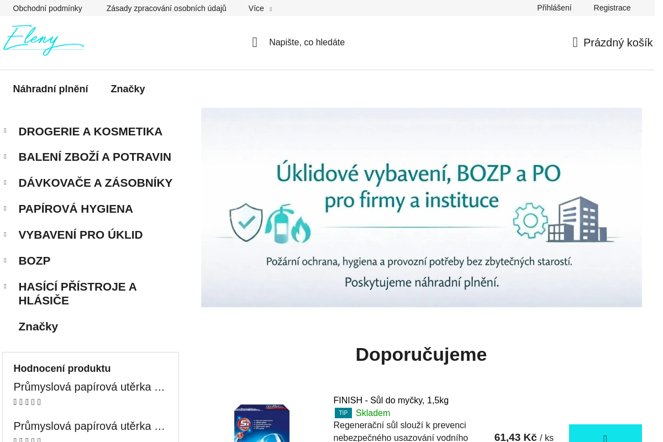Expand the DÁVKOVAČE A ZÁSOBNÍKY category
This screenshot has width=663, height=442.
click(x=6, y=183)
